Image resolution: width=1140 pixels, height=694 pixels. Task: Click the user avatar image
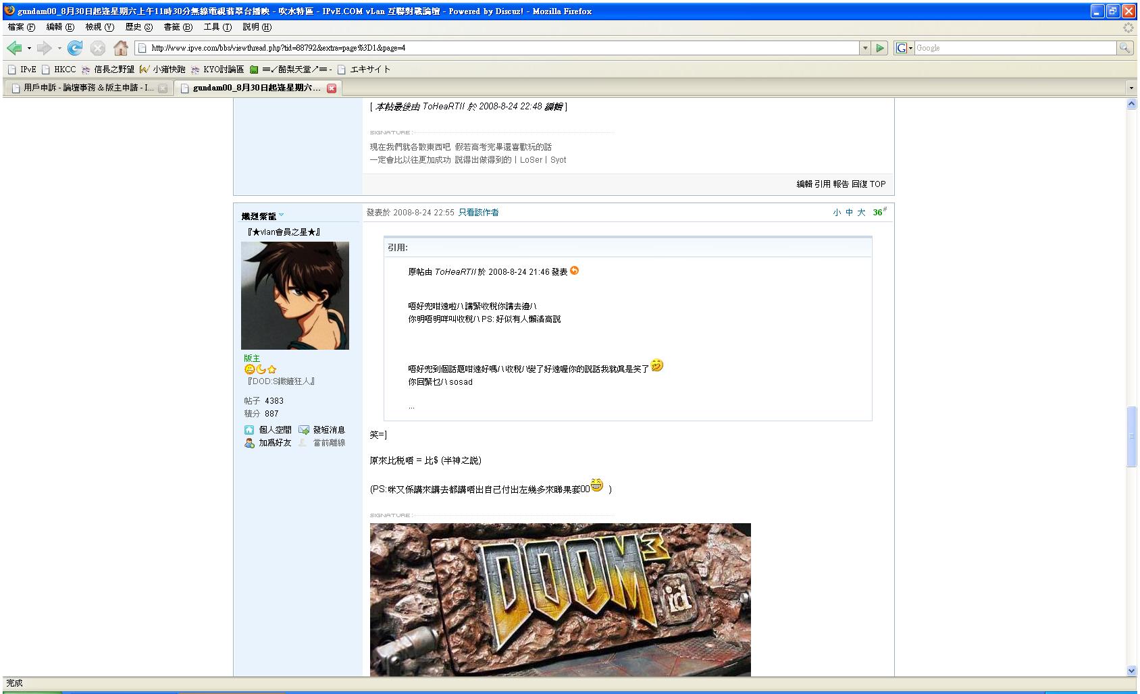(295, 296)
